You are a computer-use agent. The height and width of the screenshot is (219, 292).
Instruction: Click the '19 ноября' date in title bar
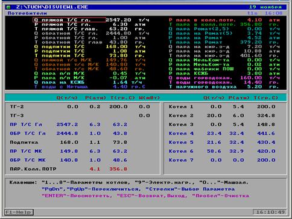tap(265, 7)
